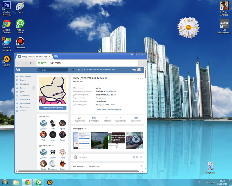The width and height of the screenshot is (232, 186).
Task: Click the horizontal scrollbar of browser
Action: point(78,171)
